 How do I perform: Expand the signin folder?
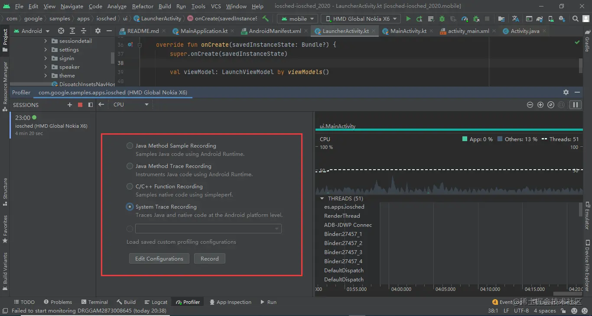pyautogui.click(x=46, y=58)
